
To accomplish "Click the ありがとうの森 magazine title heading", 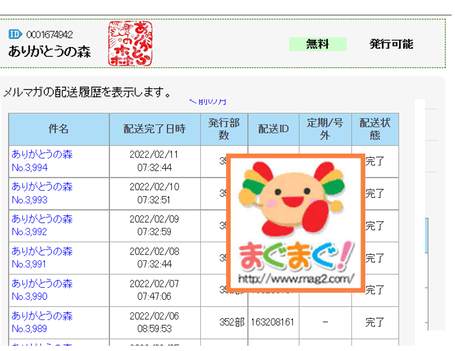I will coord(50,52).
